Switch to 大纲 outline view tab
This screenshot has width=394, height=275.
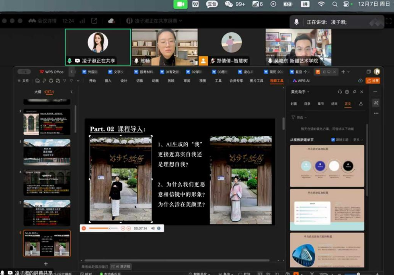pos(38,92)
